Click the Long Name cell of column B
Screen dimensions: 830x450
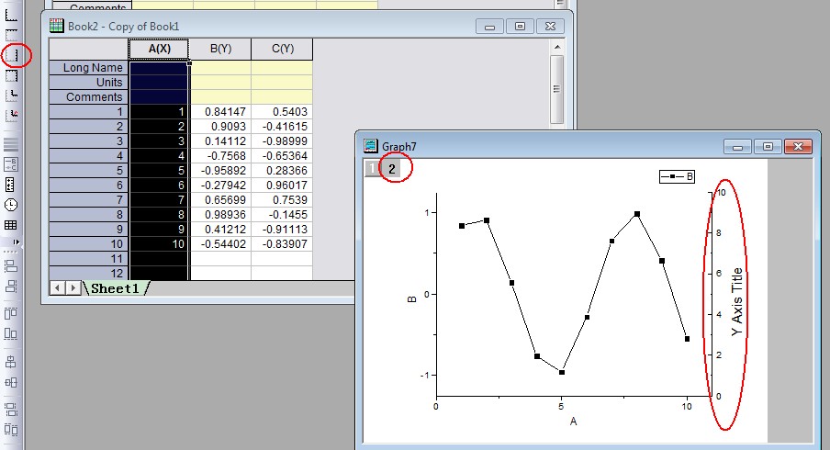tap(219, 68)
